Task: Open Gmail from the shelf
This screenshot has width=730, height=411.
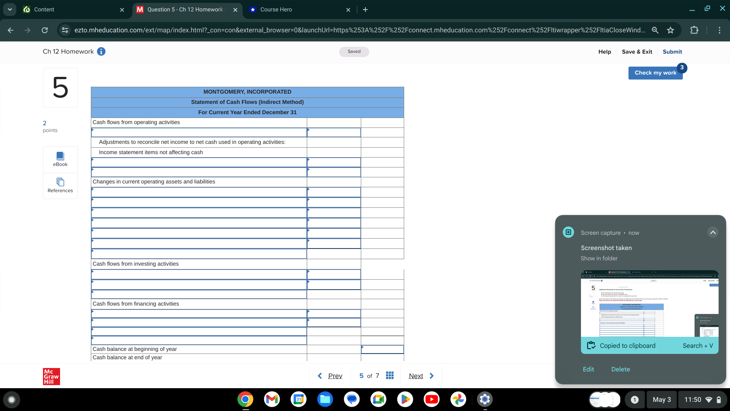Action: [x=272, y=399]
